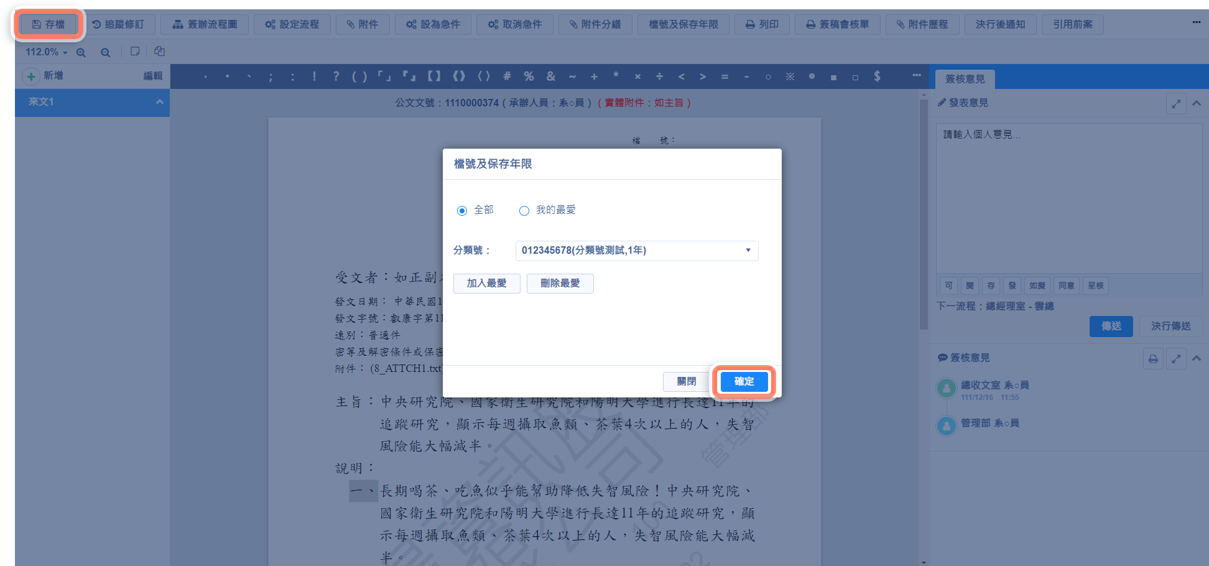Collapse the 發表意見 panel chevron

[1197, 103]
